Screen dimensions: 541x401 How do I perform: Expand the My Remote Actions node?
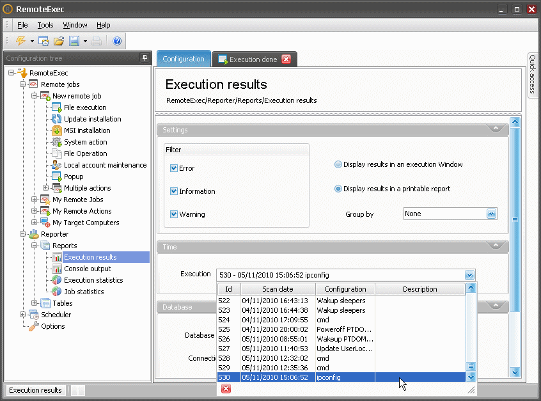click(34, 211)
